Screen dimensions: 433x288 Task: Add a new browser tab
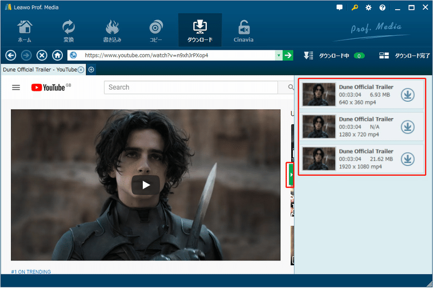(91, 70)
